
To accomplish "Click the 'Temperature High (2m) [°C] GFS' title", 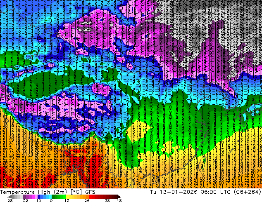I will point(48,192).
